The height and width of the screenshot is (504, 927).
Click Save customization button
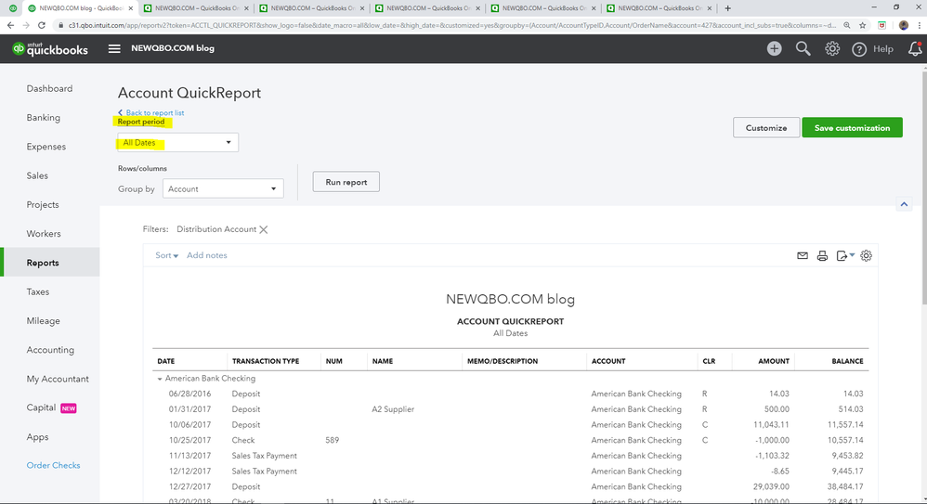[x=852, y=128]
